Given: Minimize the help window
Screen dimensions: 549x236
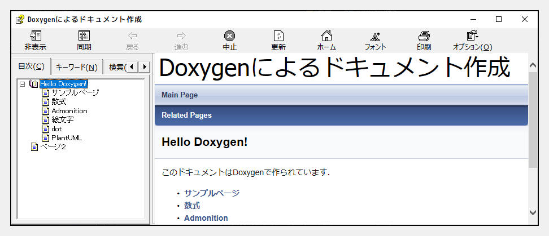Looking at the screenshot, I should coord(473,19).
